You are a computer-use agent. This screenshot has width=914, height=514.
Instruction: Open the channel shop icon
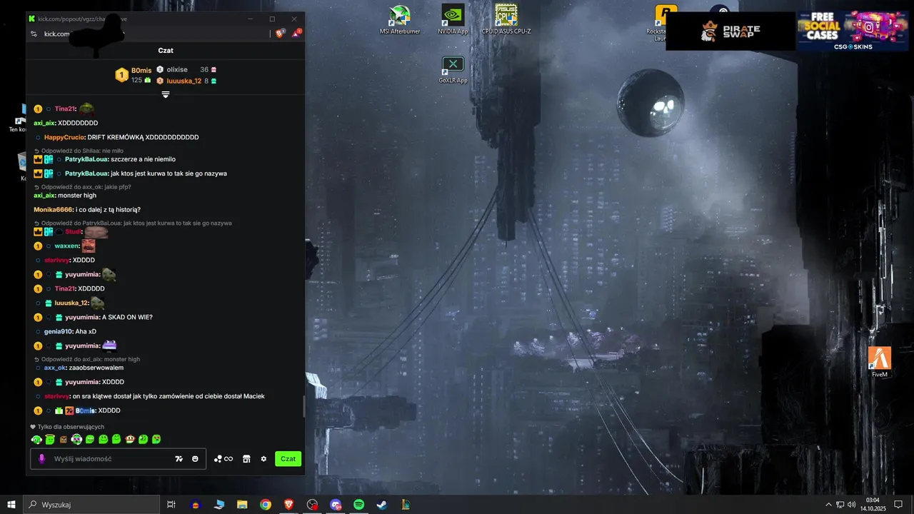click(x=246, y=459)
